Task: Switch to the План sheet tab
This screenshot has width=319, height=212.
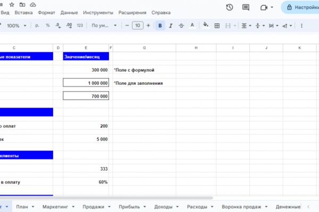Action: coord(22,207)
